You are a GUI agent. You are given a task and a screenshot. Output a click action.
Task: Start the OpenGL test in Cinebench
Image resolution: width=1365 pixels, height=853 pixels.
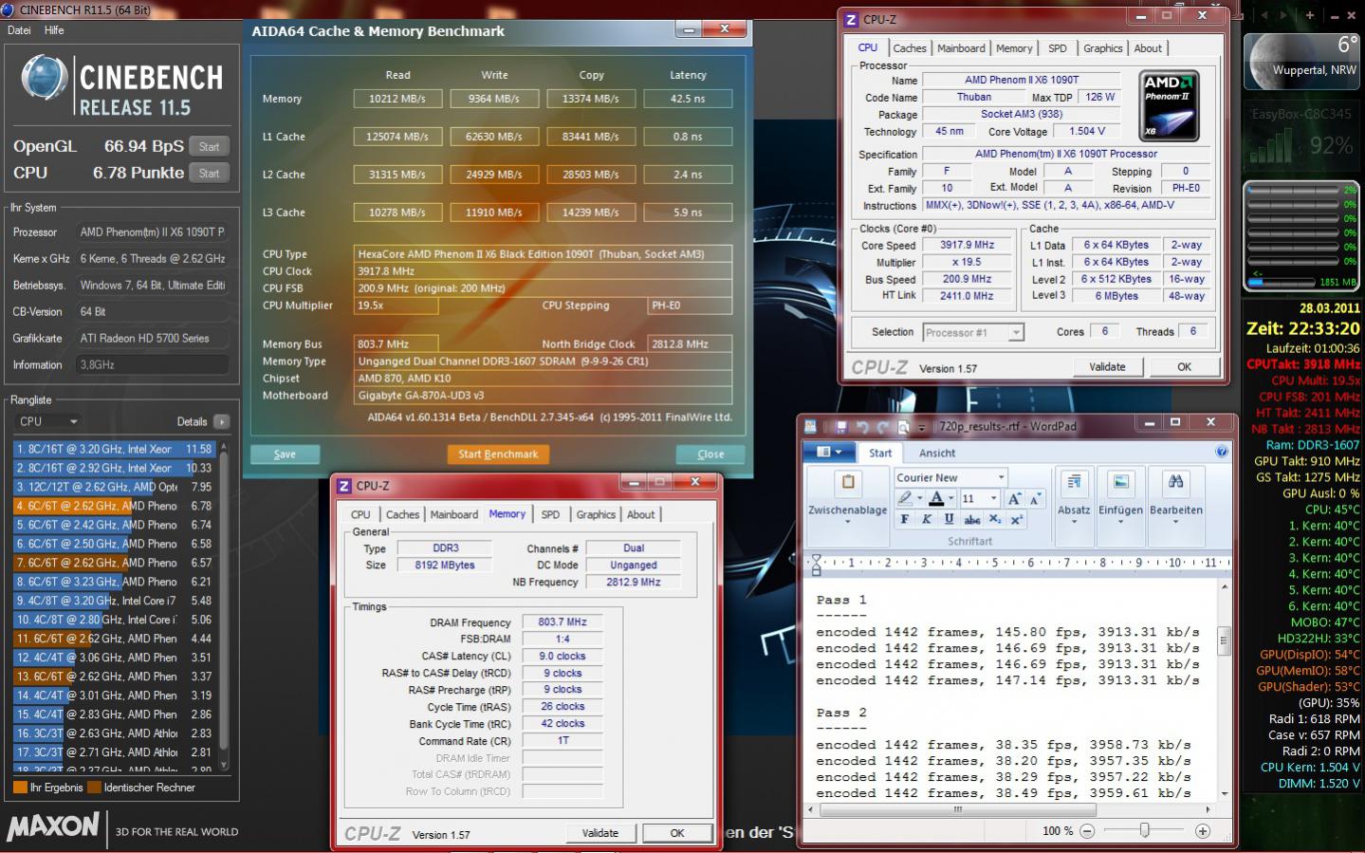210,147
